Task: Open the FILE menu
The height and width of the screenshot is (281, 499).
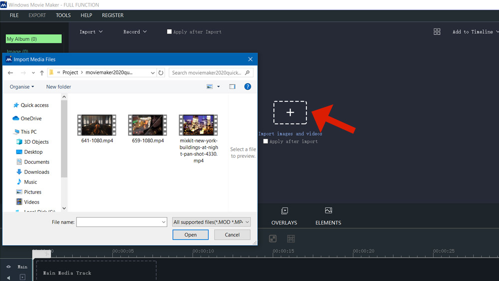Action: [14, 15]
